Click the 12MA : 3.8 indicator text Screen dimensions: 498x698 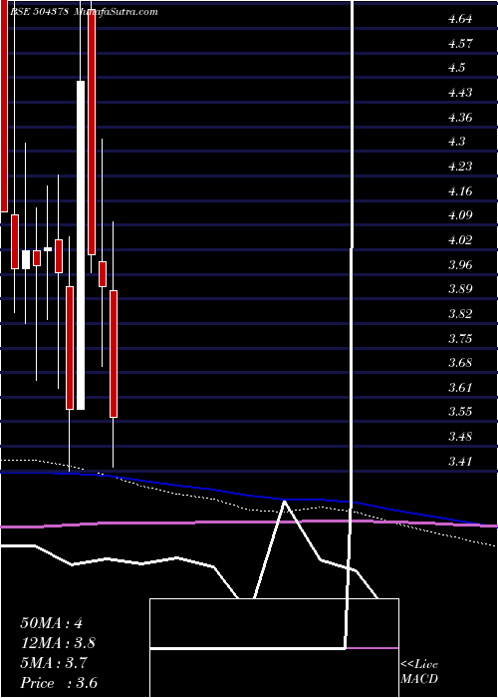58,643
